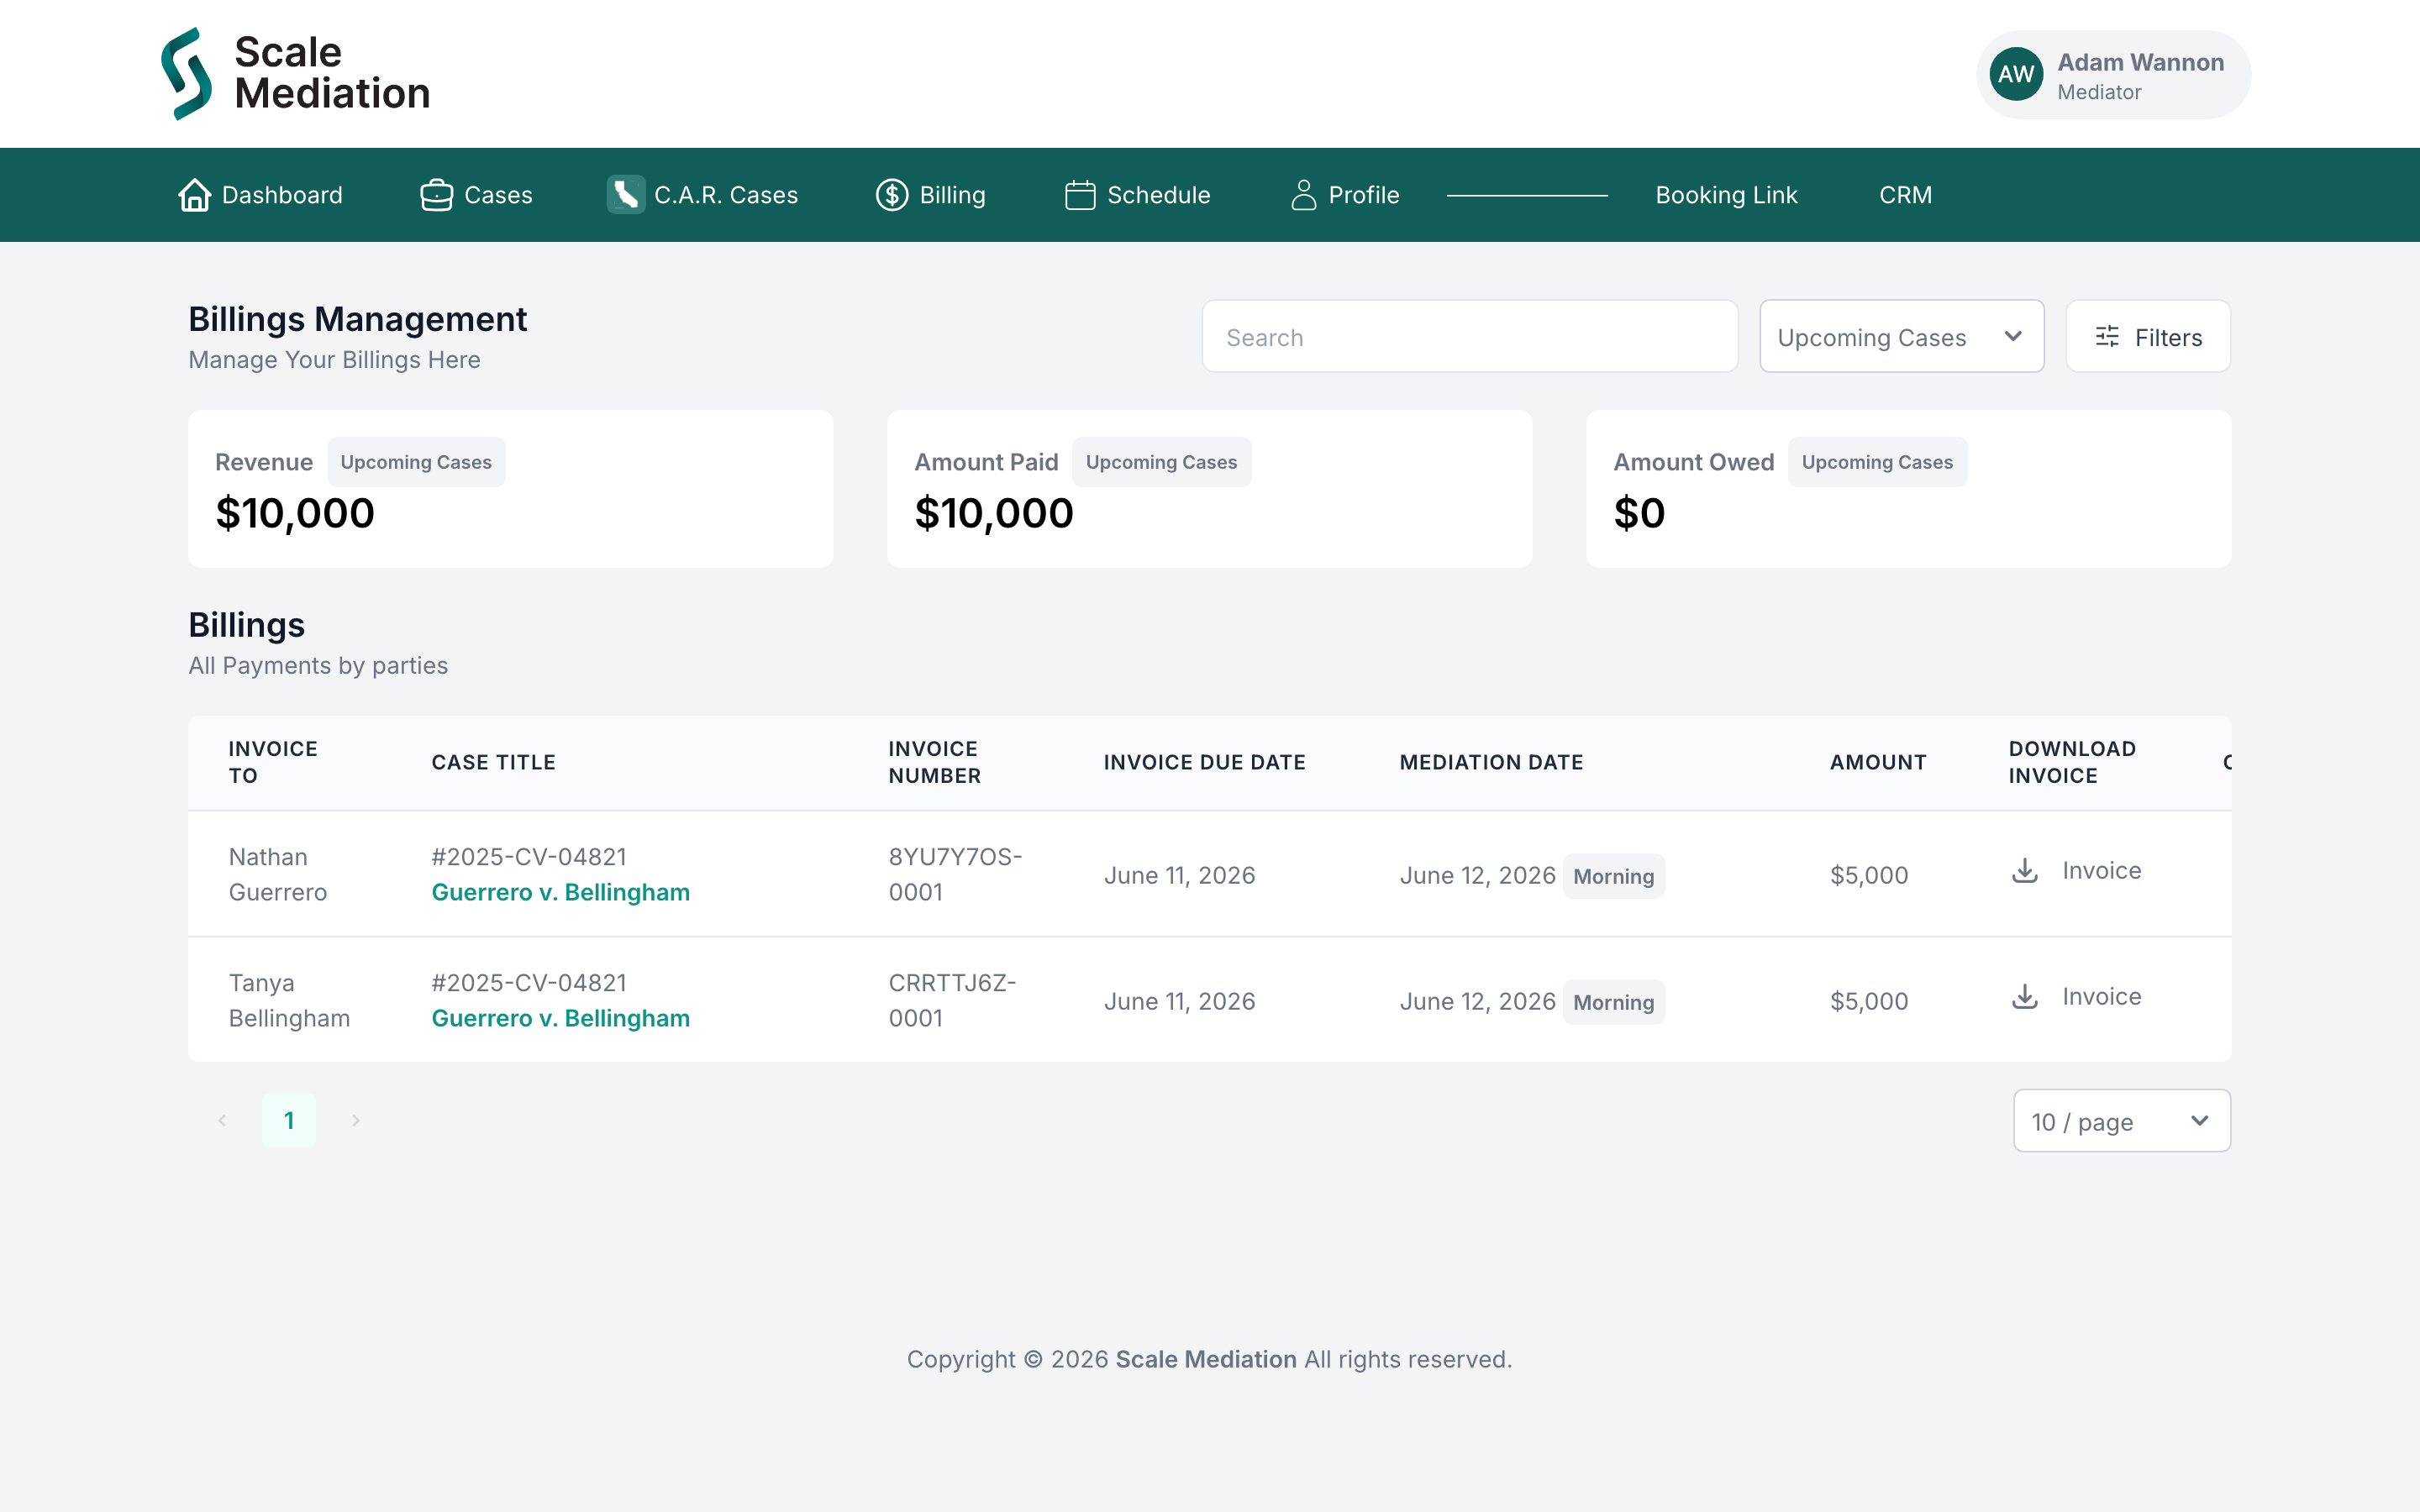Click Upcoming Cases tag on Amount Owed card
The image size is (2420, 1512).
[1877, 462]
